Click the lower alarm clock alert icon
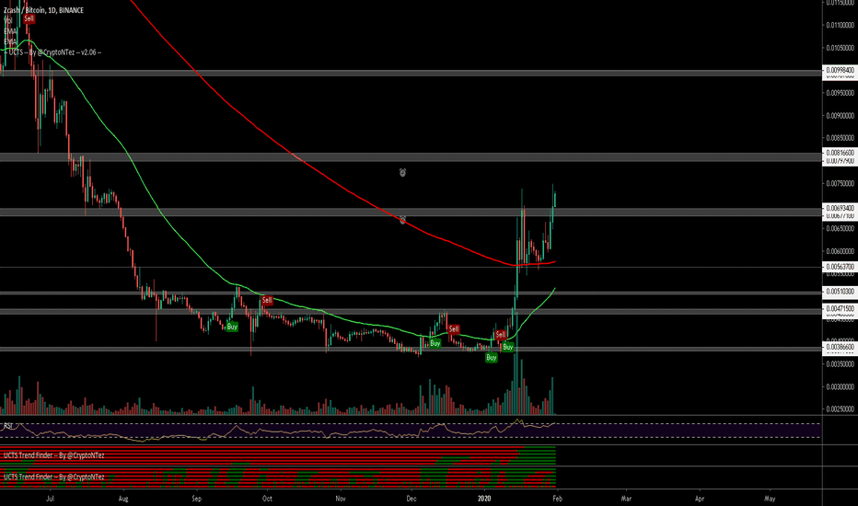The width and height of the screenshot is (858, 506). pos(402,220)
